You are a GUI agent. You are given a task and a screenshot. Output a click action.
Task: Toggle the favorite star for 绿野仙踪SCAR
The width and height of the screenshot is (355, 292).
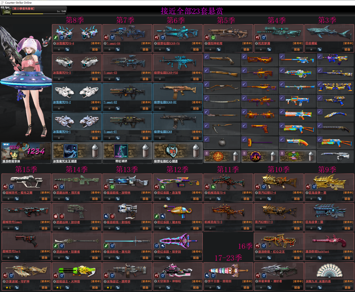coord(160,138)
